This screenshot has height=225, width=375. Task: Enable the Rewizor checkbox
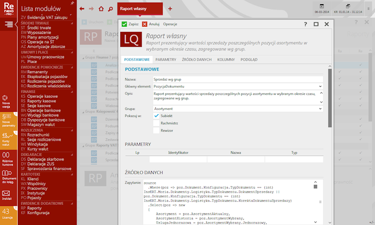(x=157, y=131)
